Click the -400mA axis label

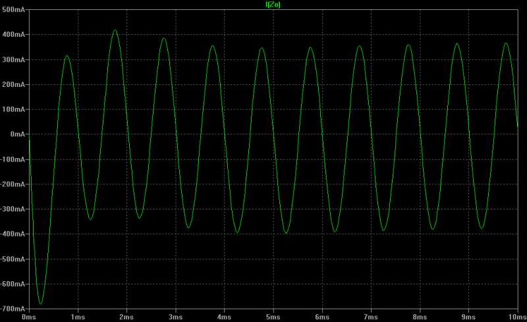coord(13,234)
